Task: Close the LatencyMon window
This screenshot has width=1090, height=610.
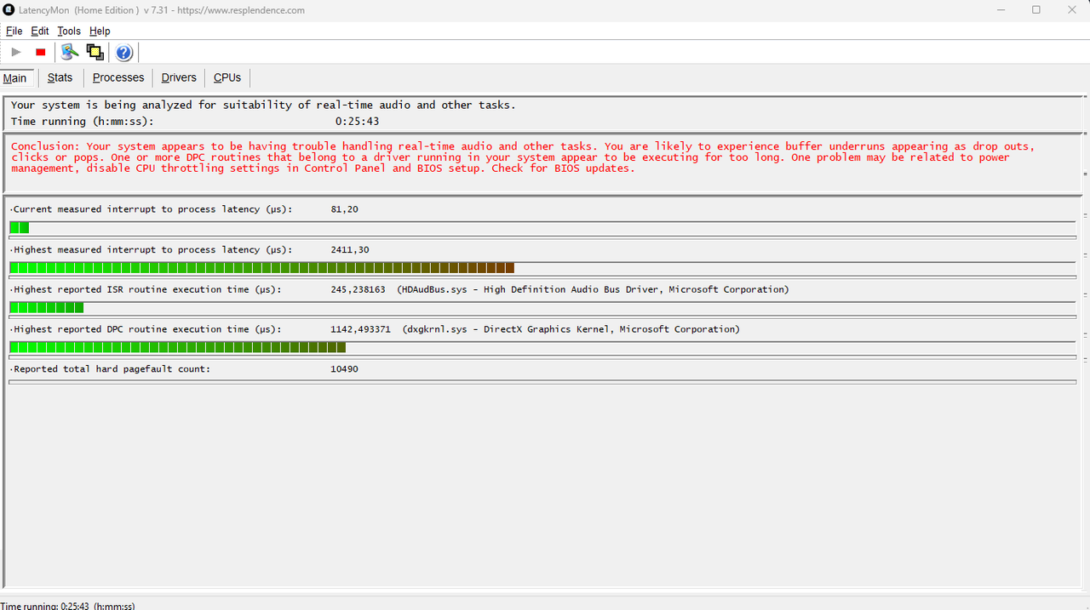Action: pyautogui.click(x=1072, y=10)
